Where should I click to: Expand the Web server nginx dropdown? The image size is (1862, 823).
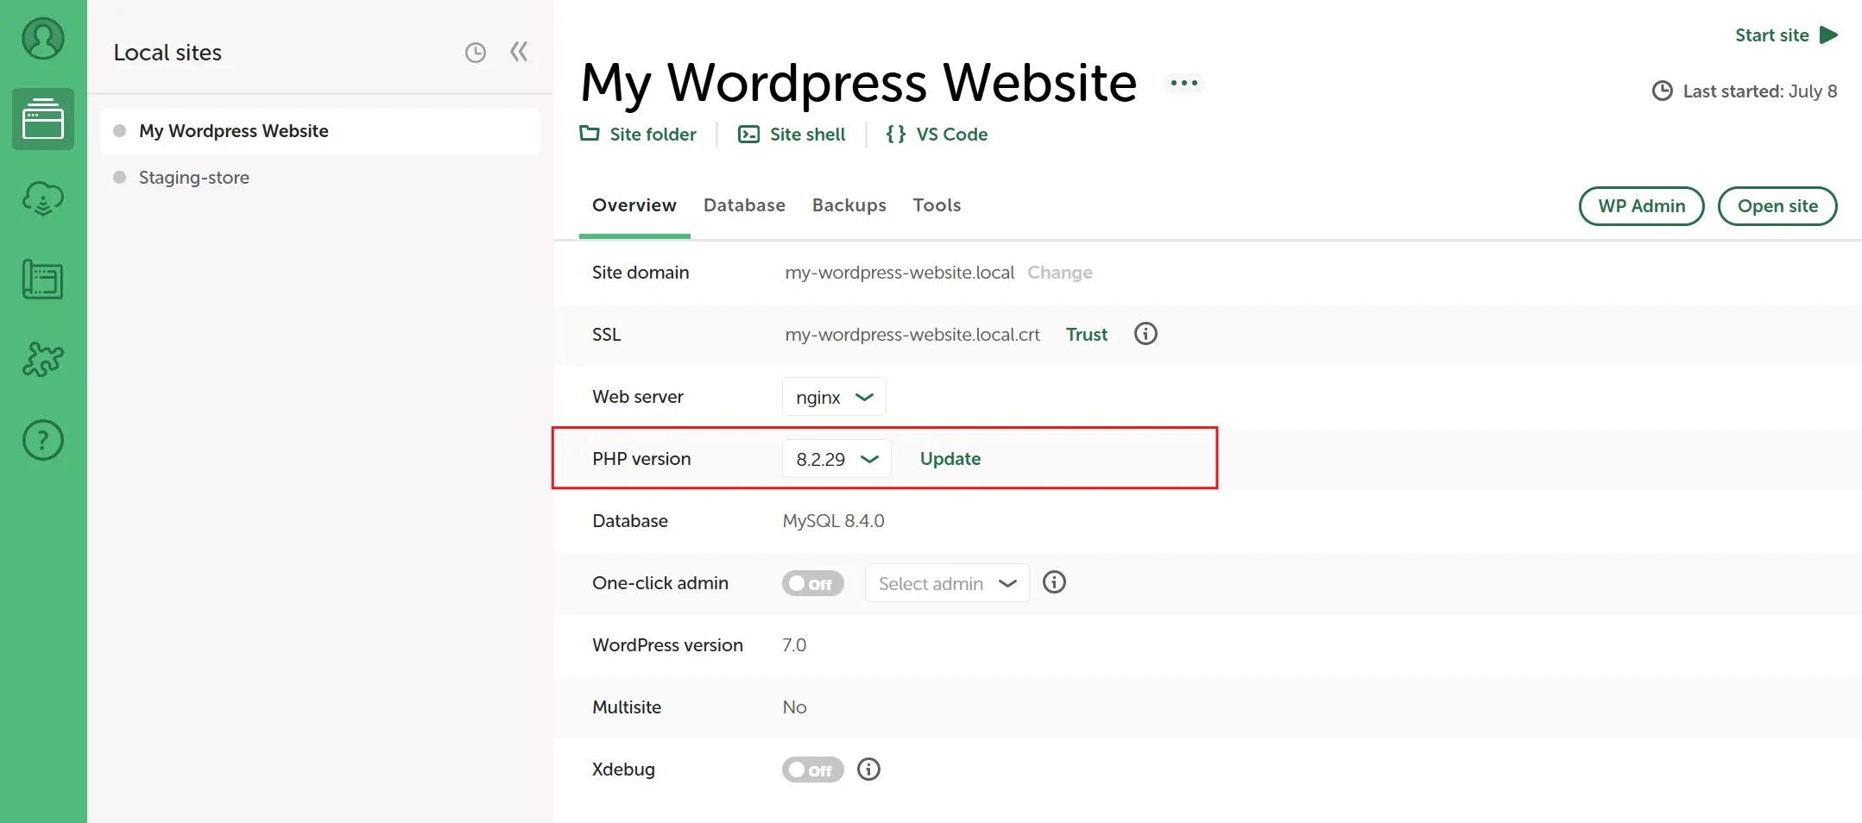point(834,397)
